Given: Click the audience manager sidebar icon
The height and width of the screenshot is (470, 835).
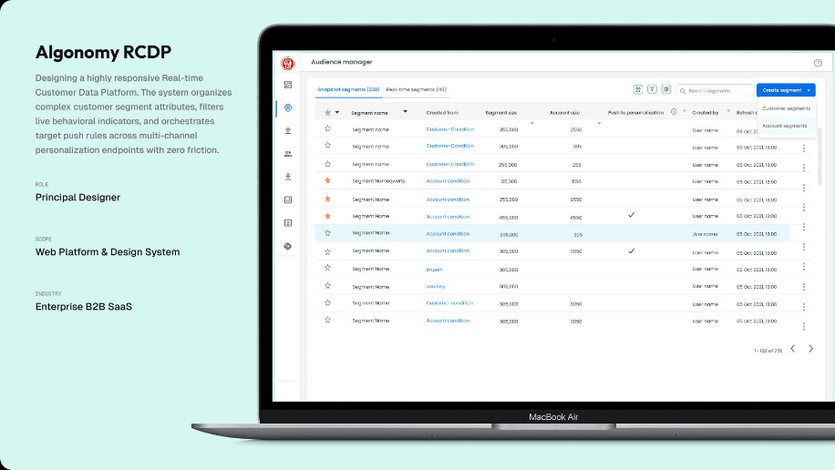Looking at the screenshot, I should [288, 108].
